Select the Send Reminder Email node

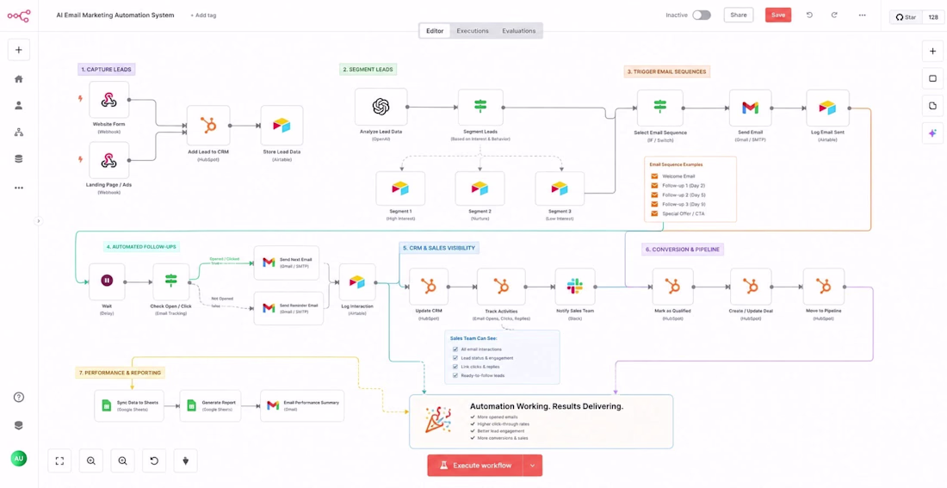[x=287, y=308]
